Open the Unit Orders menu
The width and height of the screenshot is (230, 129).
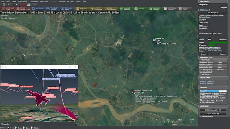(44, 1)
